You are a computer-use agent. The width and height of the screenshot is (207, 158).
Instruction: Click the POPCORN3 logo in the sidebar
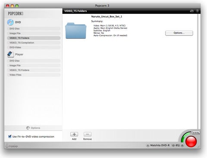click(x=16, y=13)
